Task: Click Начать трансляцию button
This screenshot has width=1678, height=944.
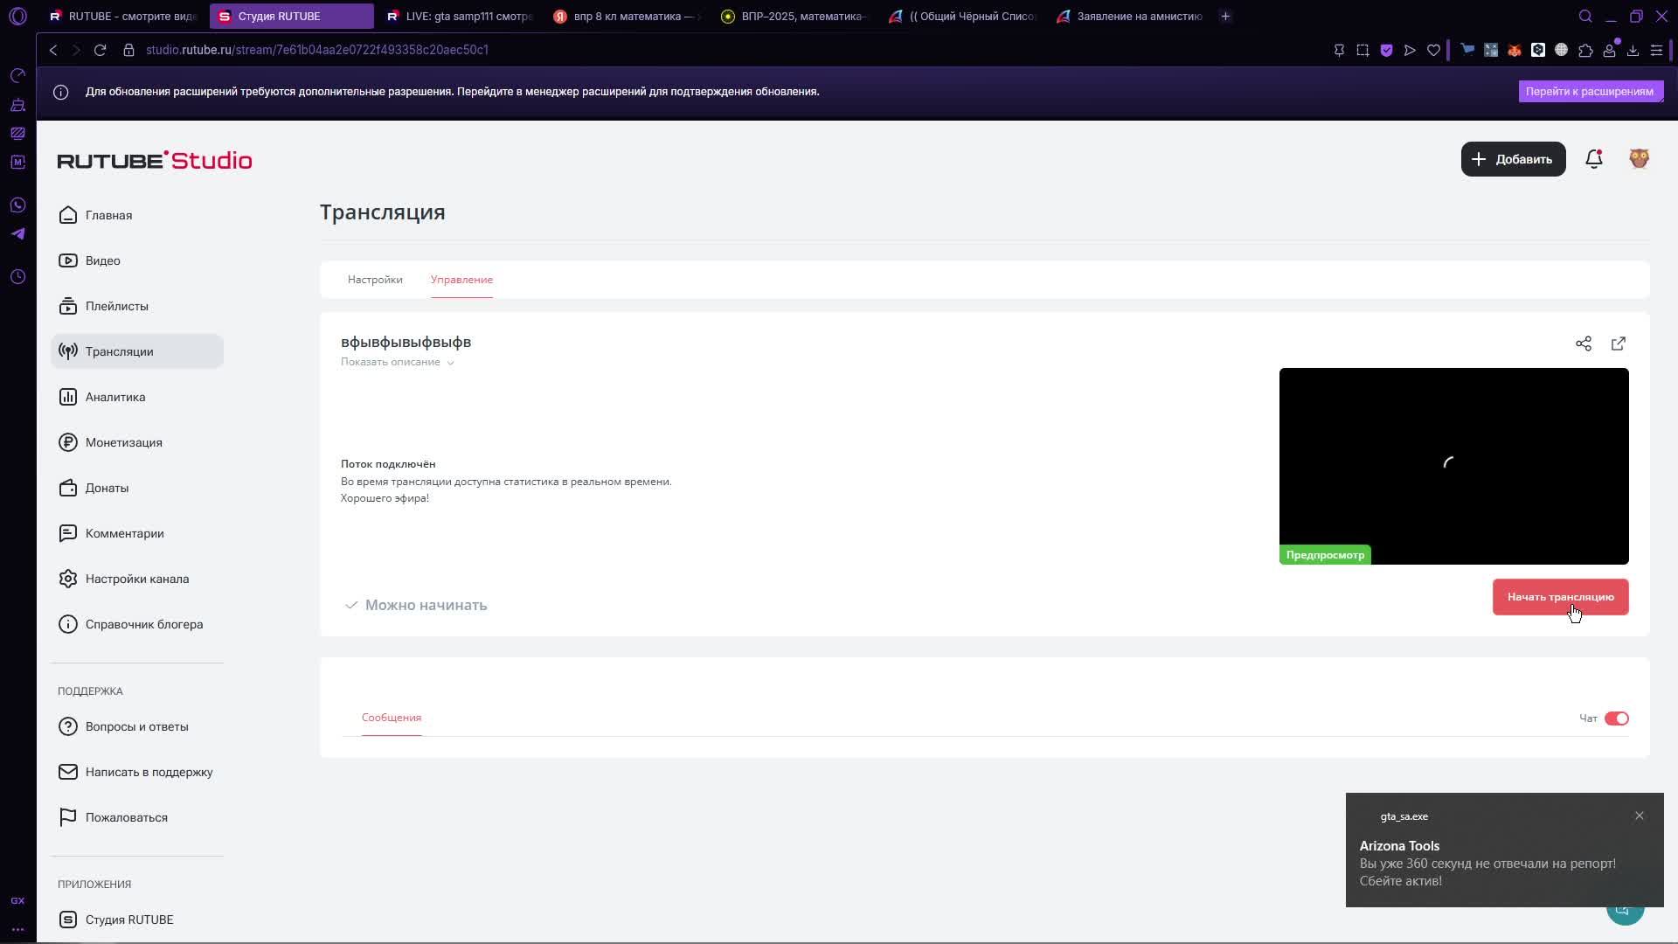Action: (1561, 597)
